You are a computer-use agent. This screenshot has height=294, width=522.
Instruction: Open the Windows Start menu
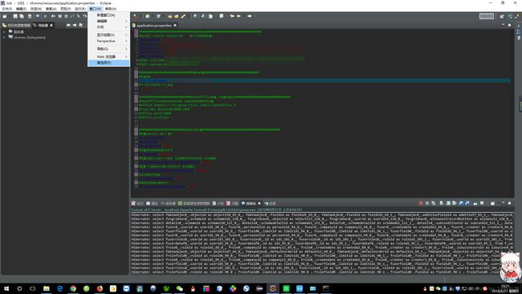point(6,288)
